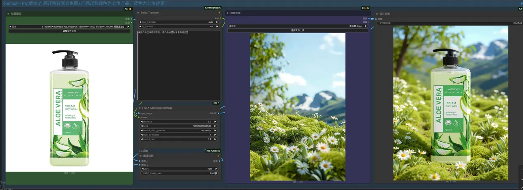Click the 15.402秒 execution time label
The image size is (523, 190).
[x=144, y=151]
